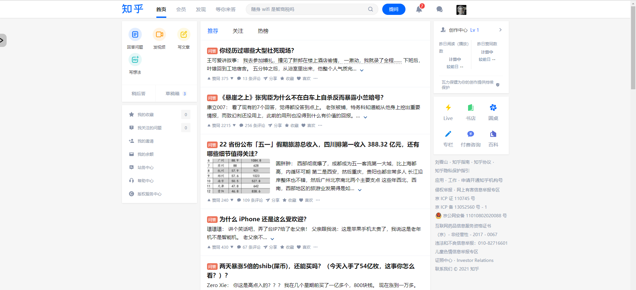Favorite 收藏 the iPhone answer
636x290 pixels.
click(287, 247)
